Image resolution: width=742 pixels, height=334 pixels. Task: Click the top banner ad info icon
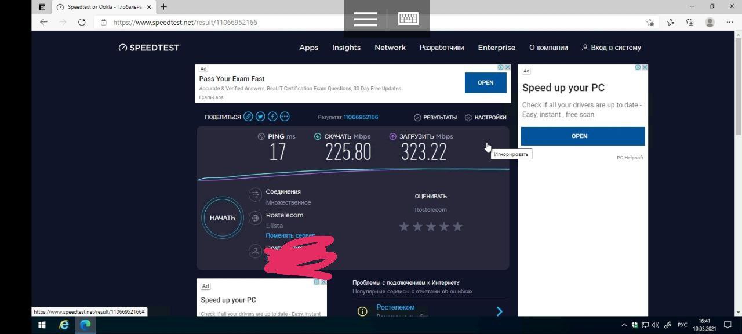point(501,67)
